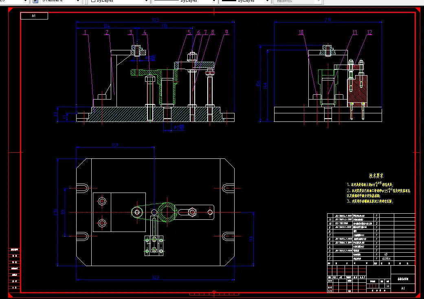Click balloon number 8
Viewport: 424px width, 299px height.
(213, 32)
